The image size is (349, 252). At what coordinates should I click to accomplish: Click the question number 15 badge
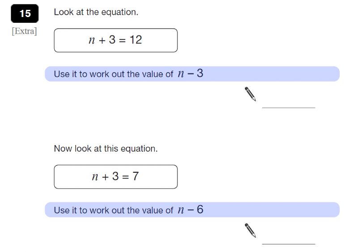coord(25,13)
